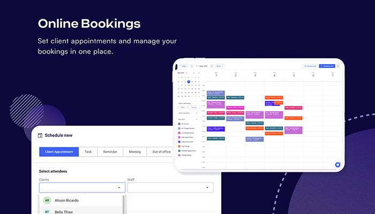Open the Week view dropdown in calendar header
The image size is (375, 214).
[x=220, y=66]
